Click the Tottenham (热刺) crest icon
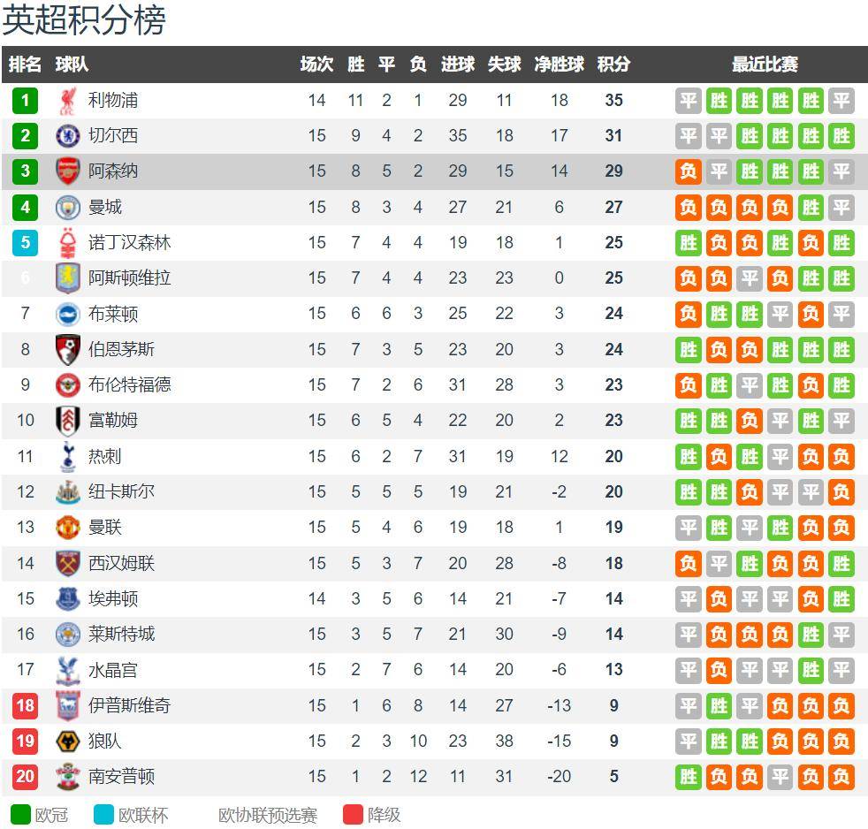The image size is (868, 829). click(68, 457)
